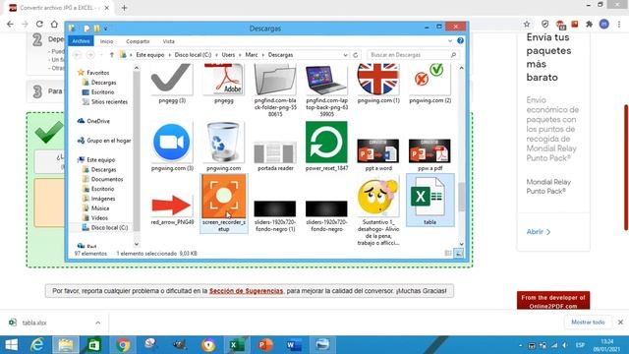Click the file list scrollbar thumb
629x354 pixels.
[461, 197]
